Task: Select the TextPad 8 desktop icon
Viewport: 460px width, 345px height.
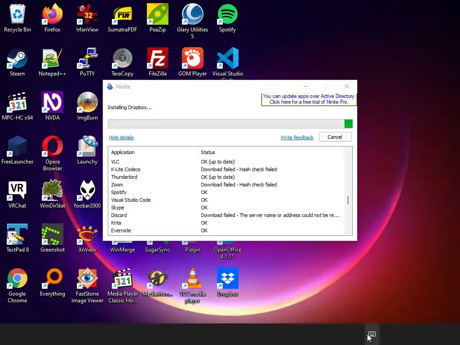Action: [18, 234]
